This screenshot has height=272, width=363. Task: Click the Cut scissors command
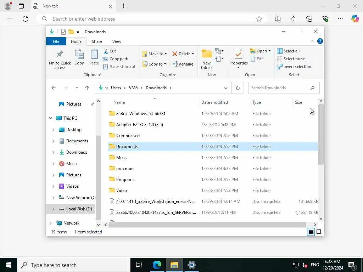(110, 51)
